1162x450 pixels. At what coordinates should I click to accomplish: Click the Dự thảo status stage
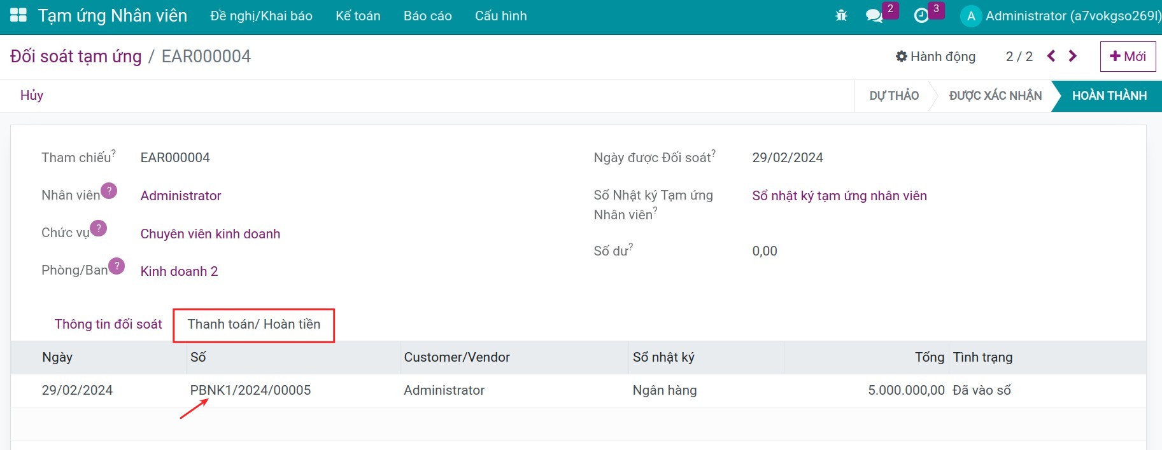click(x=894, y=95)
